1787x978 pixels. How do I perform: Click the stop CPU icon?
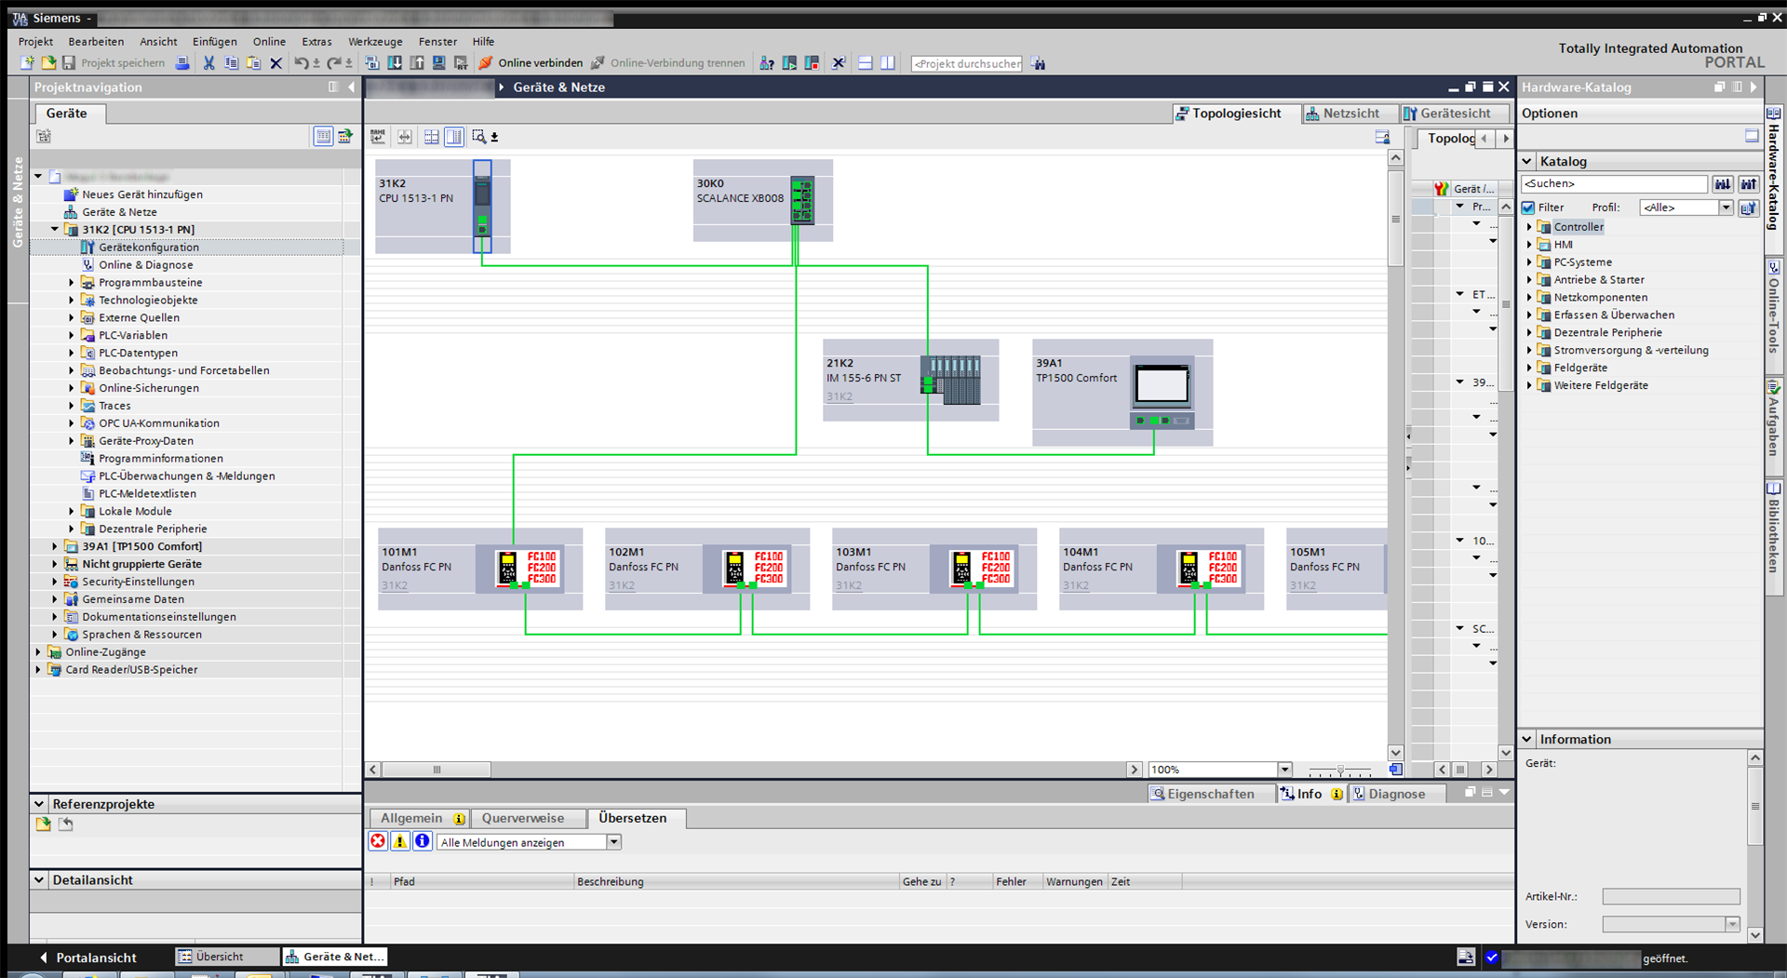tap(812, 63)
